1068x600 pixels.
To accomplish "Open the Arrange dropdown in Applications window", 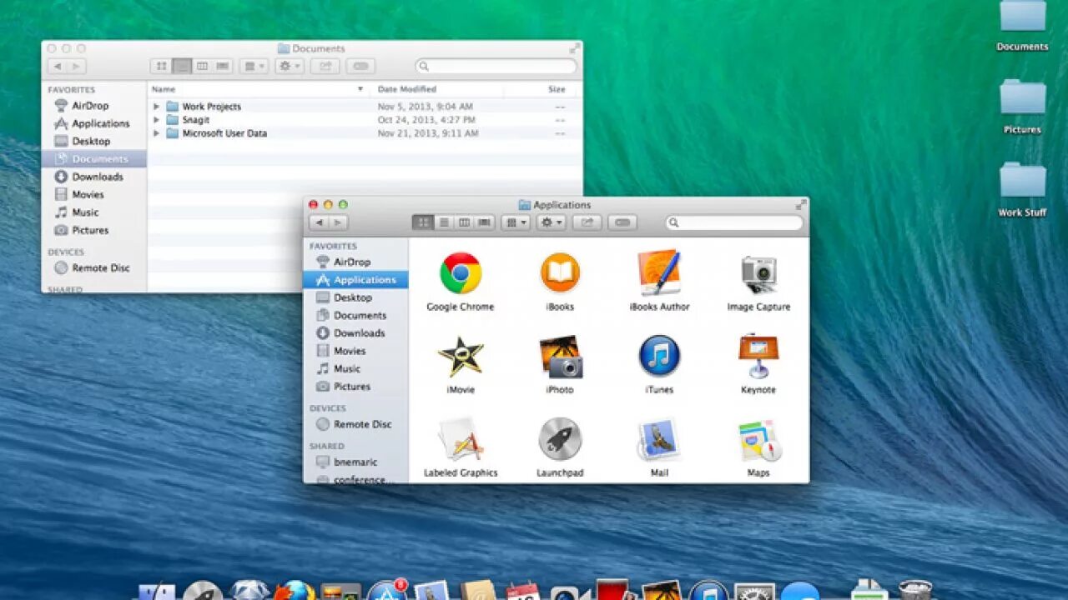I will (516, 222).
